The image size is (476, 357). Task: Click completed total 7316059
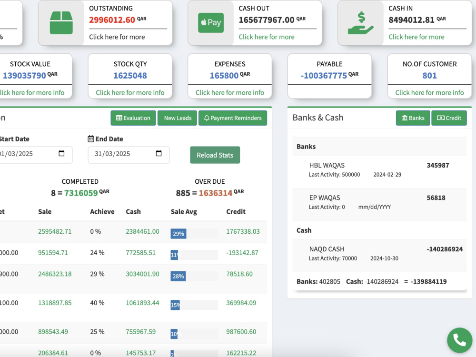click(81, 193)
